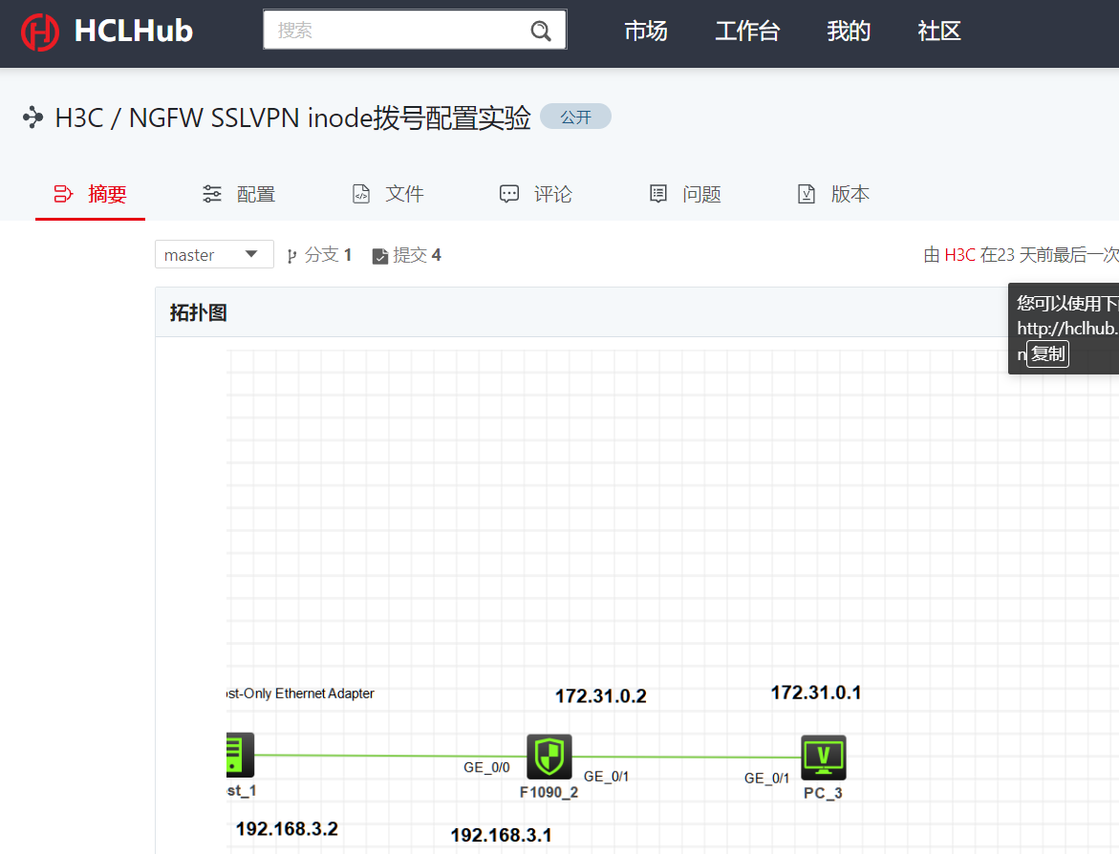Viewport: 1119px width, 854px height.
Task: Select the 摘要 tab
Action: 90,194
